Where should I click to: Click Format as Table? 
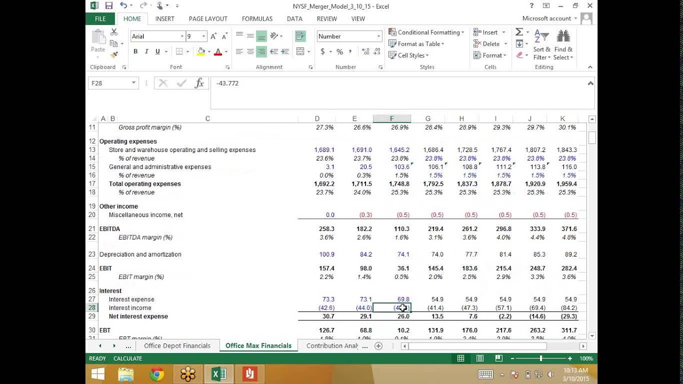416,44
